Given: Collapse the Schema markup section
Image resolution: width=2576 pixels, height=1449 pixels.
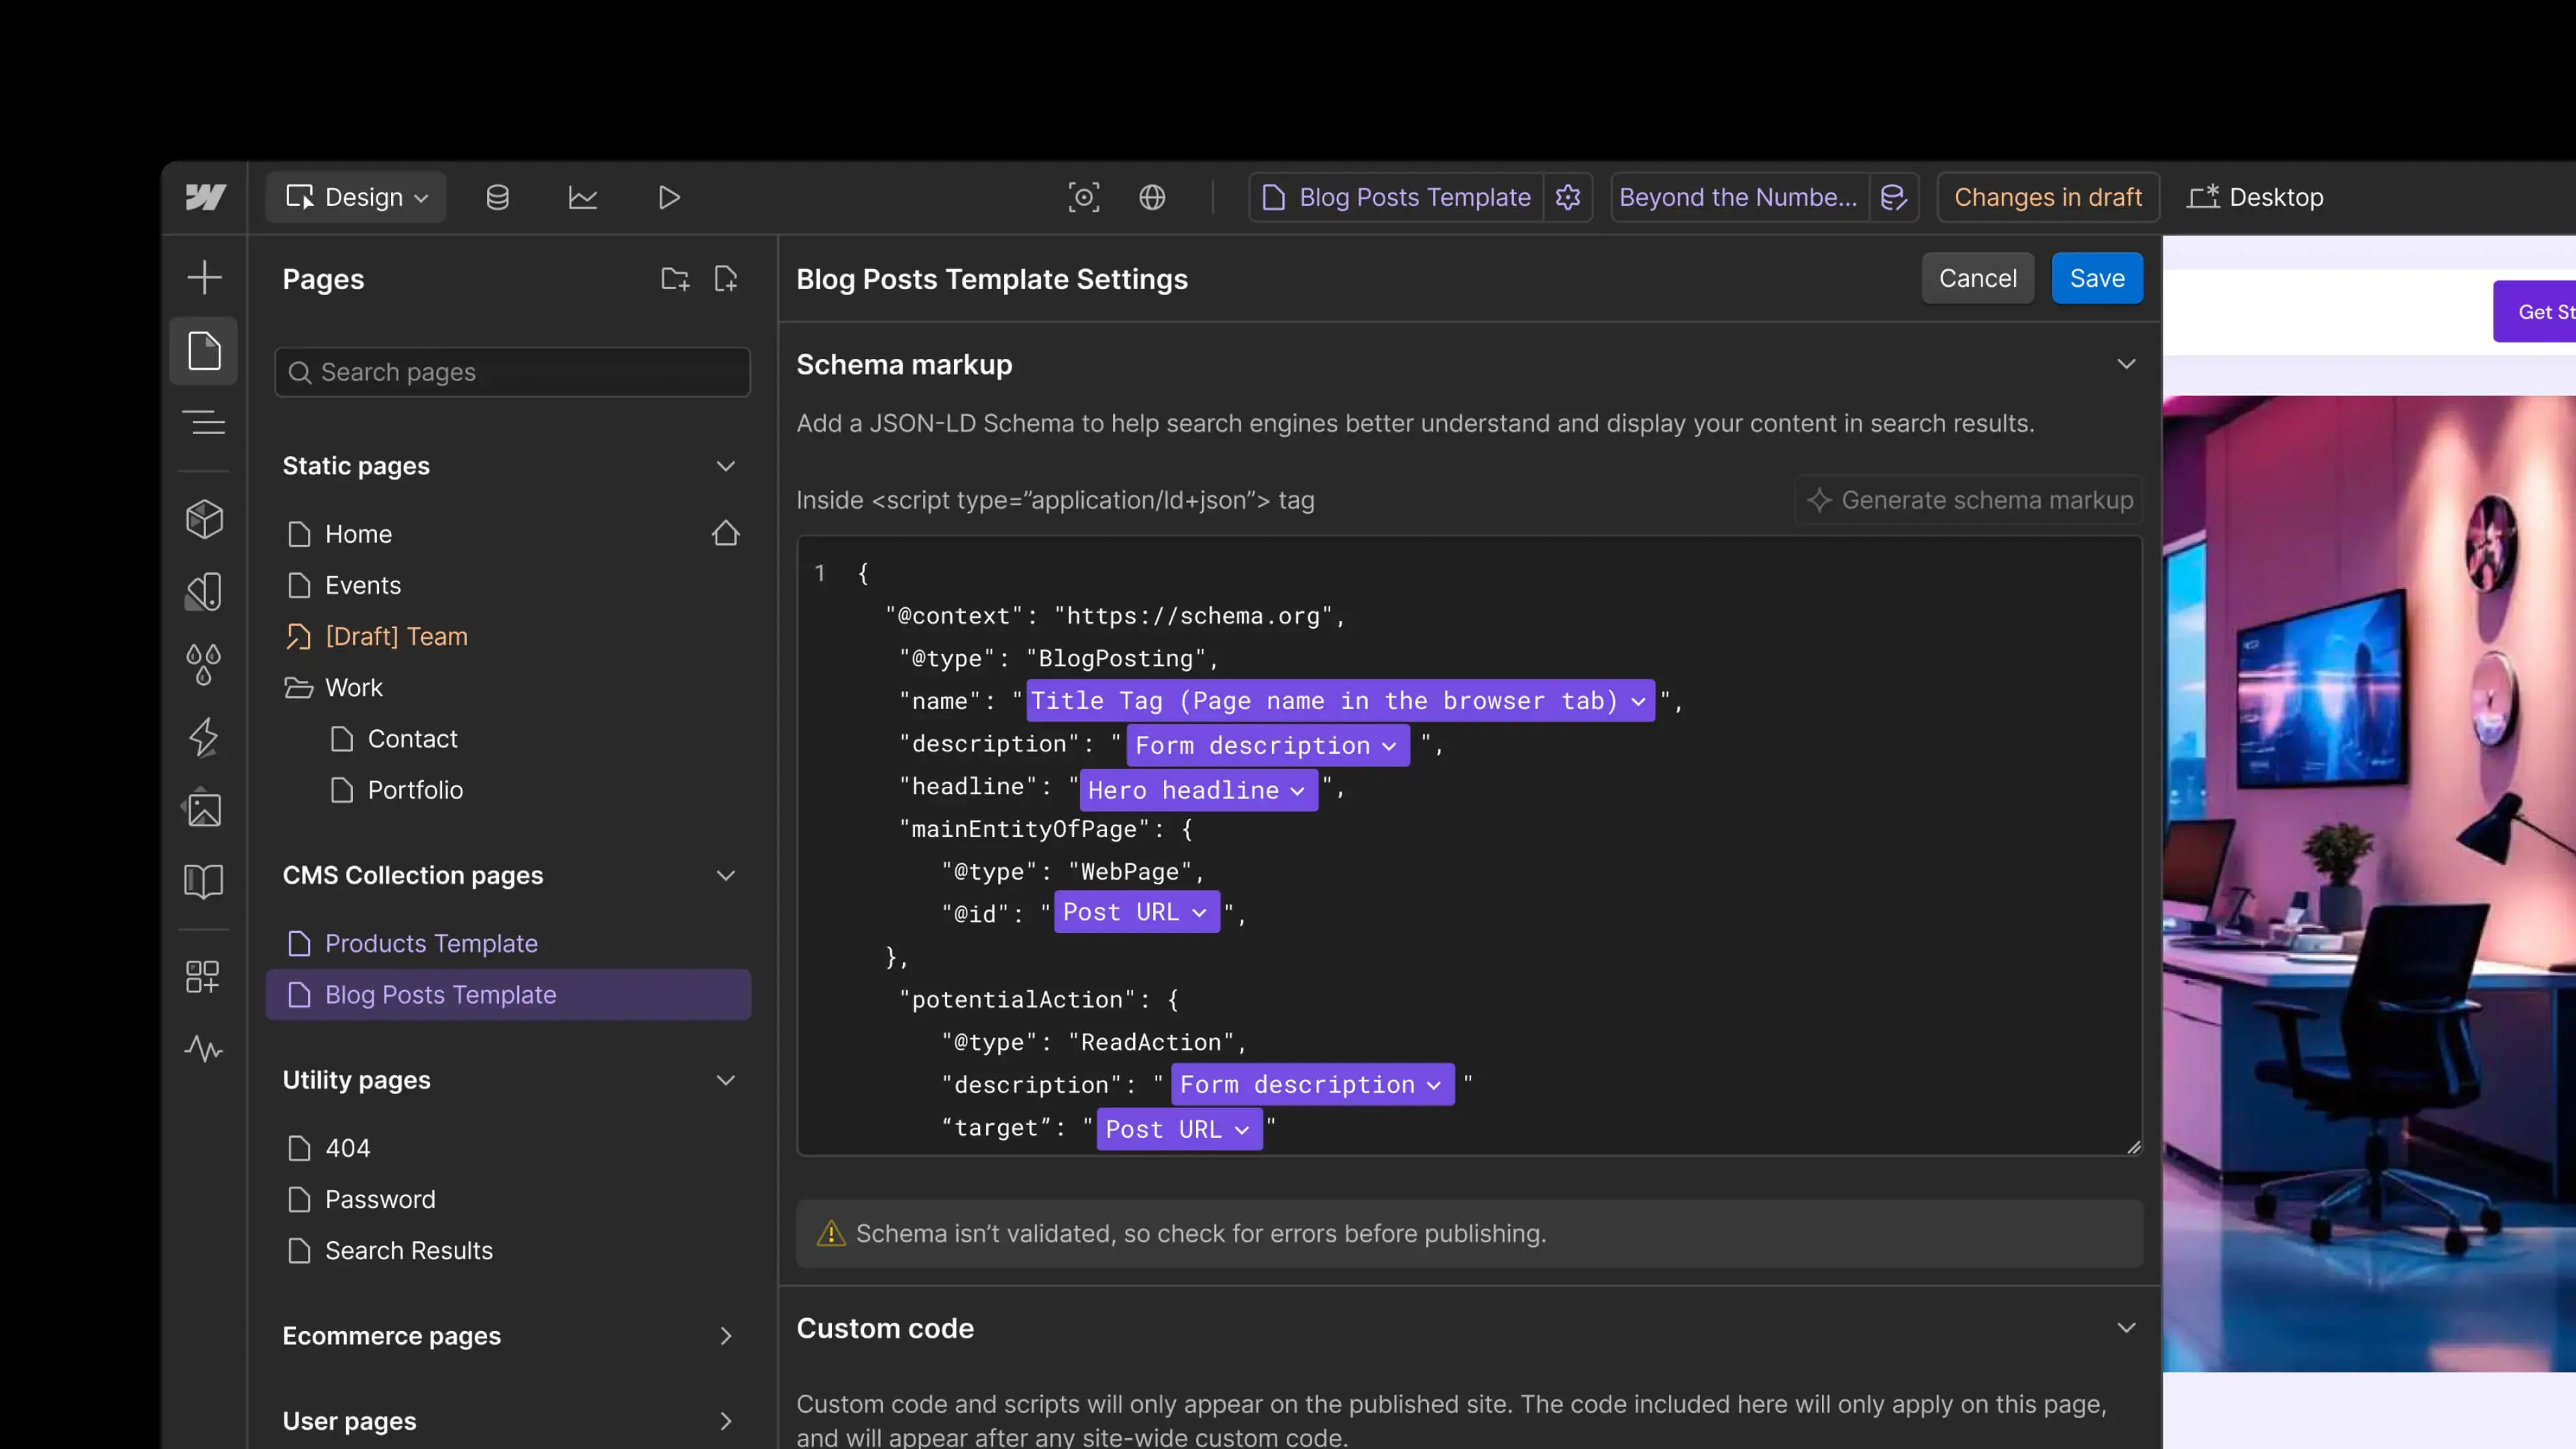Looking at the screenshot, I should [2127, 364].
